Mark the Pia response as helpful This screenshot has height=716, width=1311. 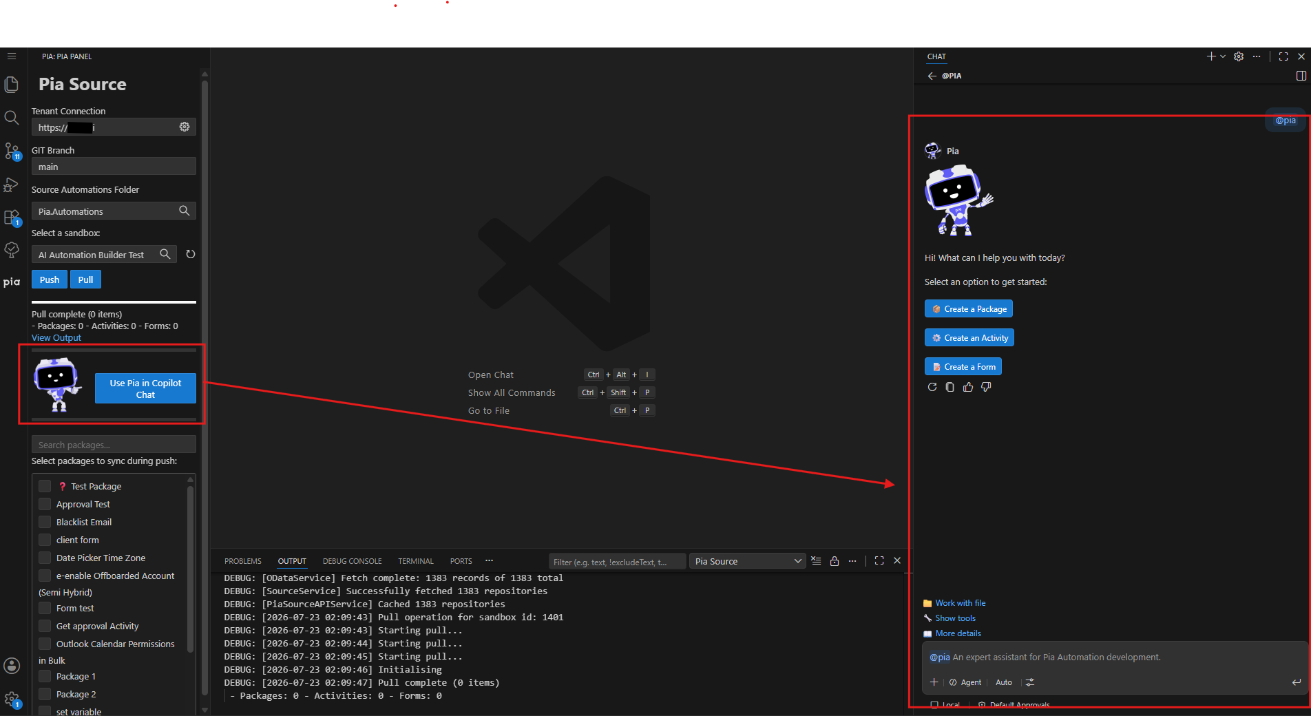tap(968, 387)
